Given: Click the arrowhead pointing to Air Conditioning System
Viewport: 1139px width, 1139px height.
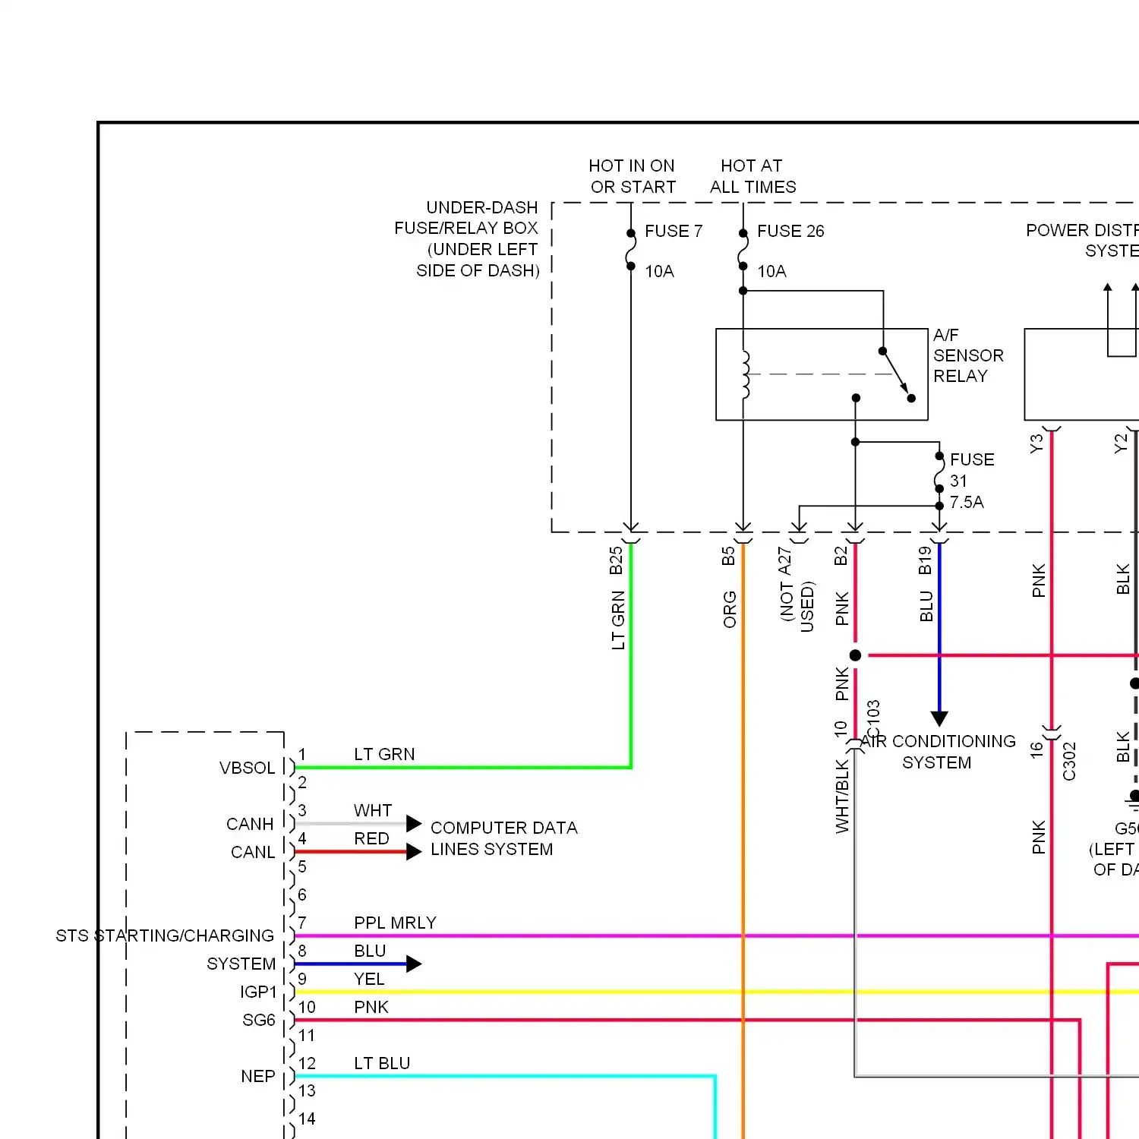Looking at the screenshot, I should pos(939,718).
